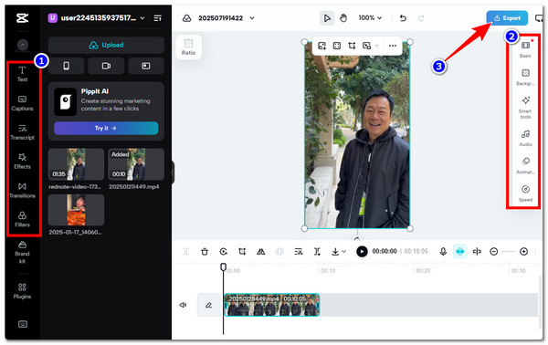
Task: Click Try it on Pippit AI card
Action: click(106, 128)
